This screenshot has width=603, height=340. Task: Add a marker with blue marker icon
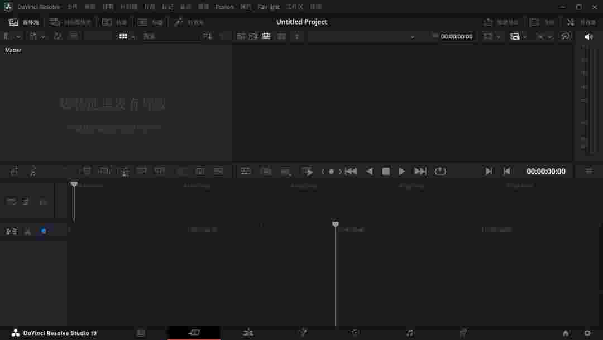[44, 231]
